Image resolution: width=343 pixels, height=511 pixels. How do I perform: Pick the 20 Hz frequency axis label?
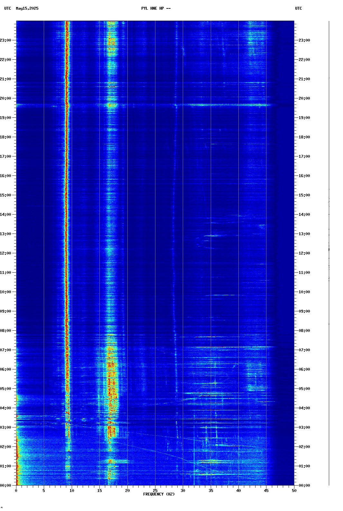pyautogui.click(x=127, y=491)
